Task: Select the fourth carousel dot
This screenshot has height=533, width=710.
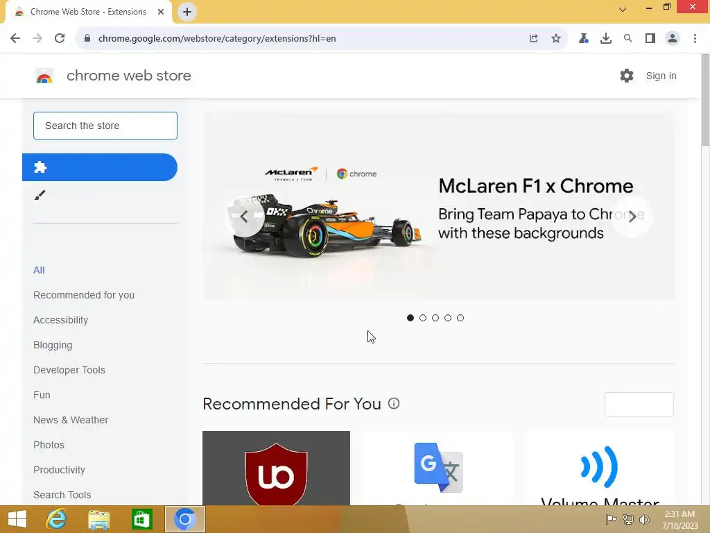Action: (448, 318)
